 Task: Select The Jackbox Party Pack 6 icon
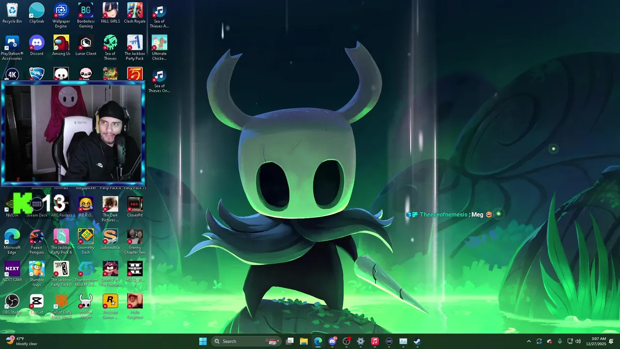click(x=61, y=242)
